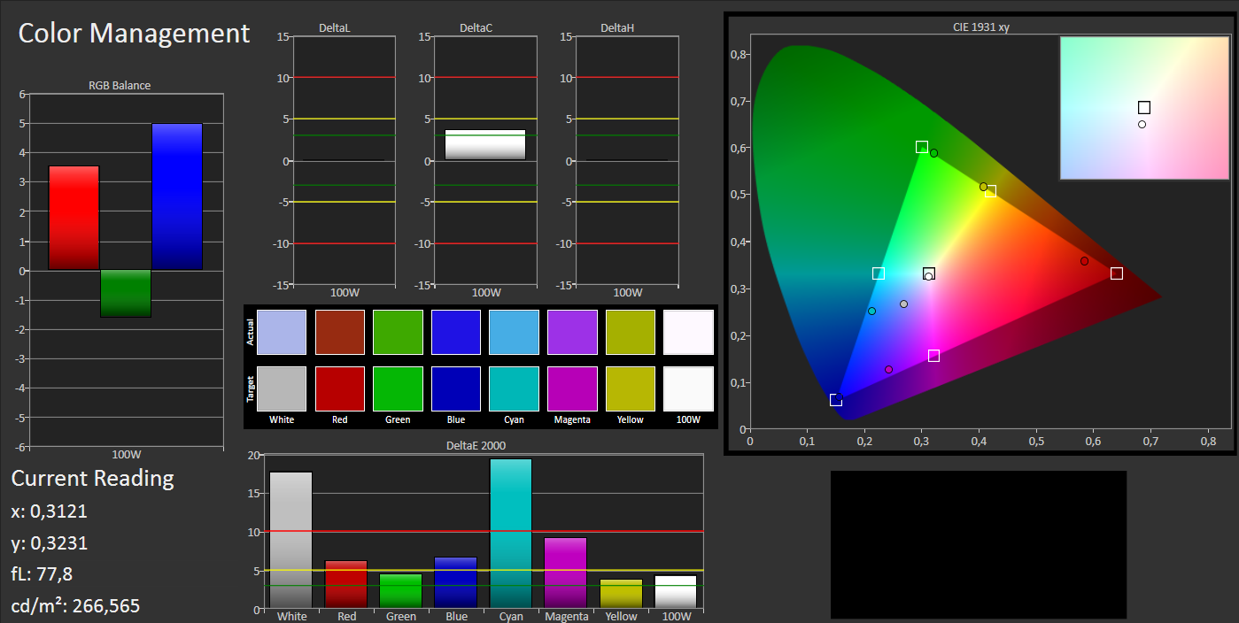Click the Magenta bar in DeltaE 2000 chart
This screenshot has width=1239, height=623.
[566, 573]
